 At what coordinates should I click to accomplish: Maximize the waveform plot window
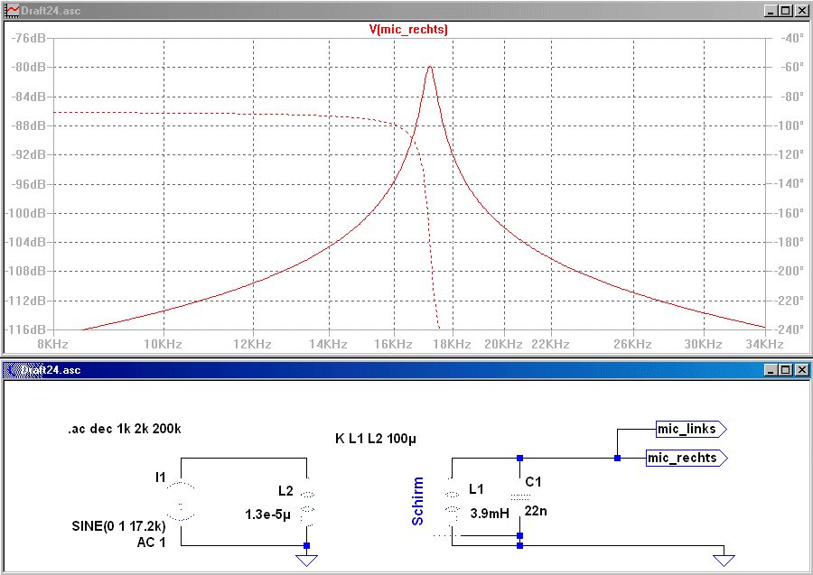[786, 10]
